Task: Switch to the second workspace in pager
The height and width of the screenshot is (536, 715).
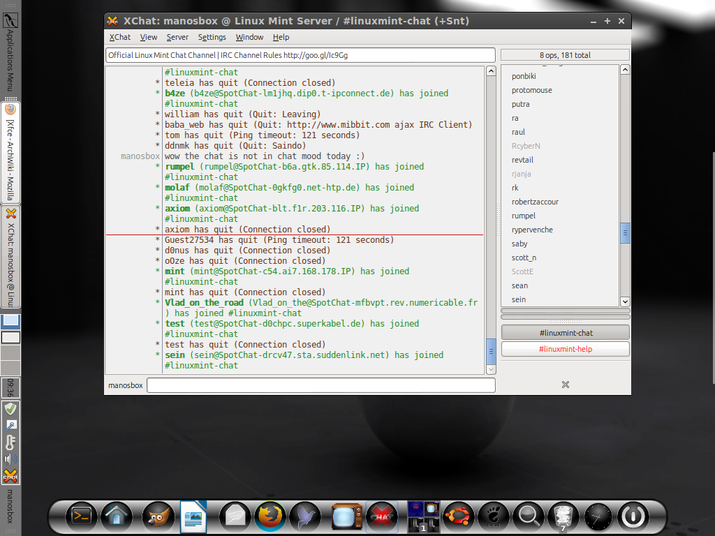Action: [10, 337]
